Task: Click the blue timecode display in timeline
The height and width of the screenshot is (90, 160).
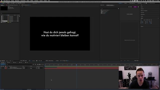Action: pyautogui.click(x=3, y=64)
